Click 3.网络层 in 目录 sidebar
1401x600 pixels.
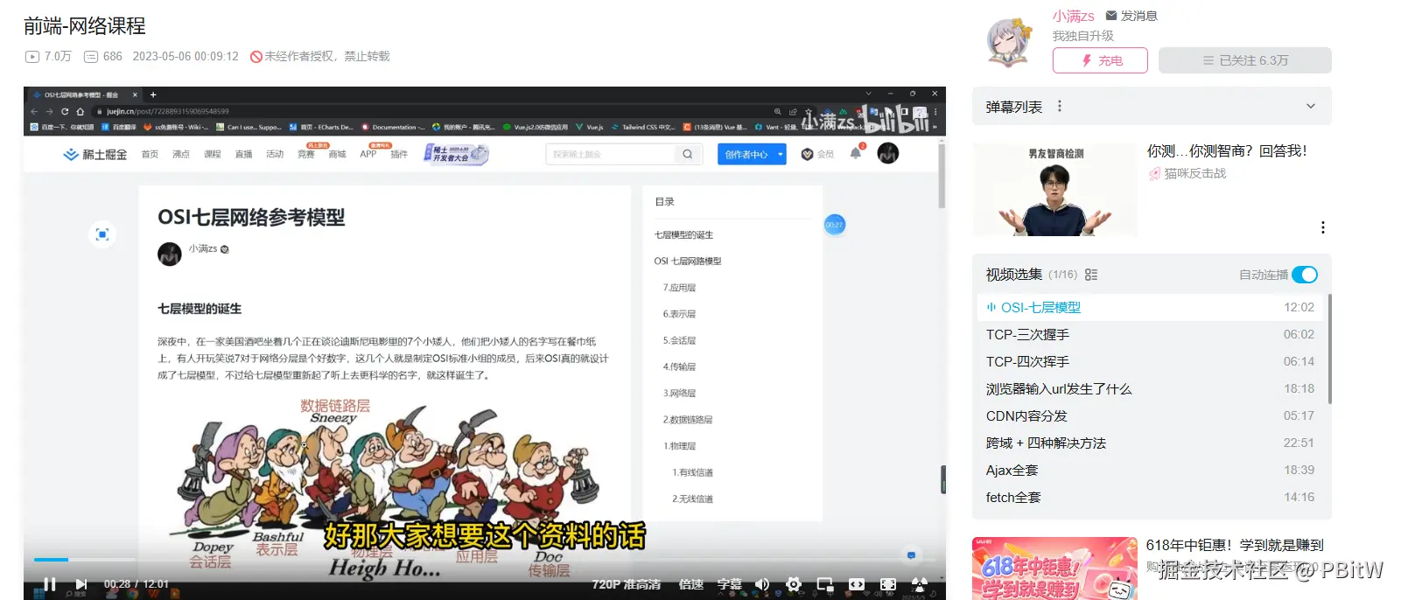tap(680, 394)
